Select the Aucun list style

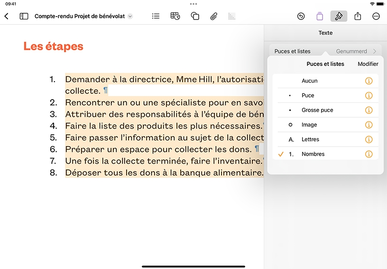pyautogui.click(x=325, y=81)
